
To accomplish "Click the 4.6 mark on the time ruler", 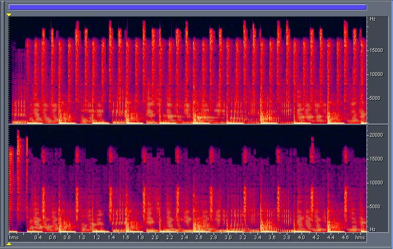I will [x=345, y=238].
